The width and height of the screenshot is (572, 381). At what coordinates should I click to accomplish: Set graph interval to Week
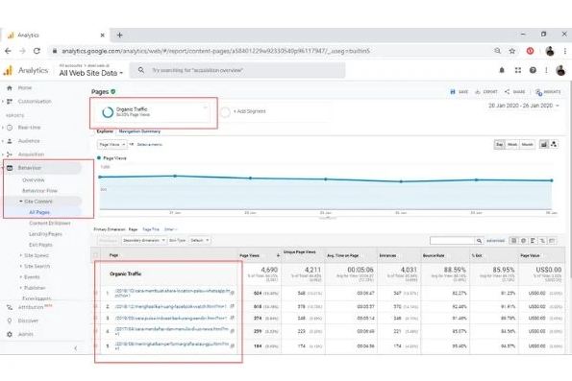[x=512, y=145]
